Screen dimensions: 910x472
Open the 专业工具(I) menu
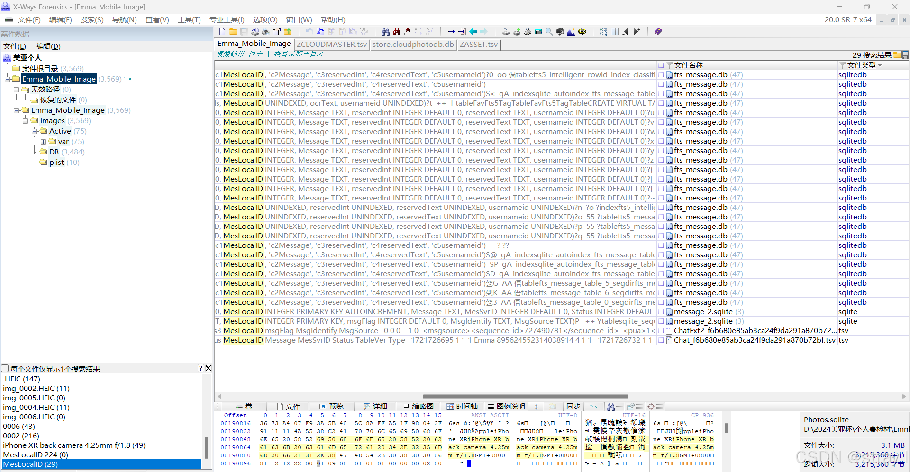click(x=227, y=20)
